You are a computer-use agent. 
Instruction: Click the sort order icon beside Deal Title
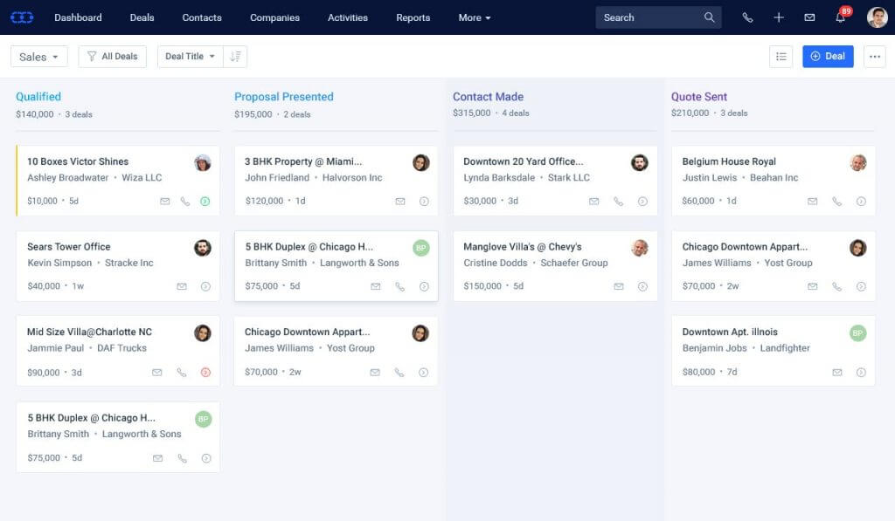tap(235, 57)
